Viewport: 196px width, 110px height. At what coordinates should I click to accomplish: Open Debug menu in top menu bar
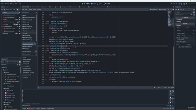coord(12,4)
